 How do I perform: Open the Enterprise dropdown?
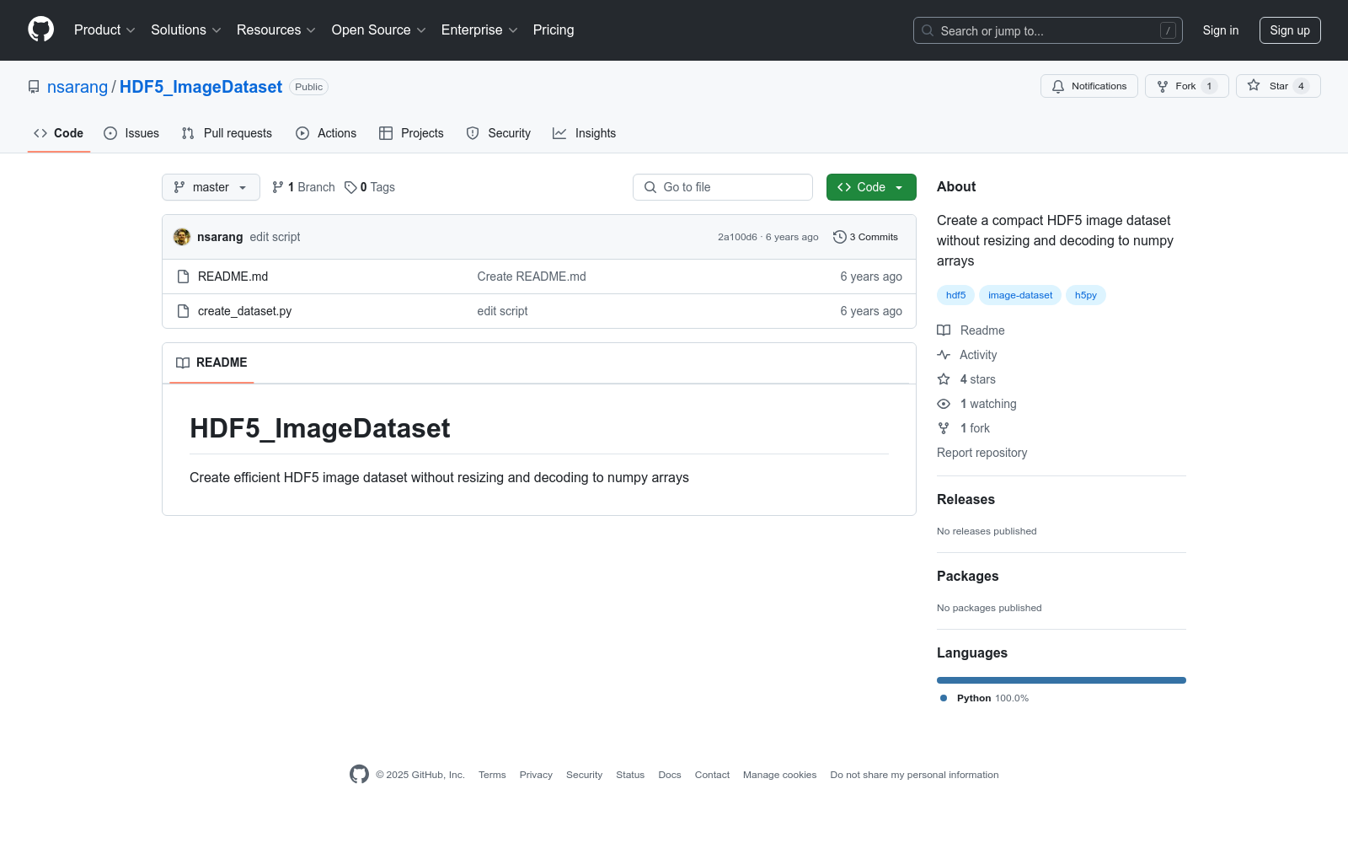pos(479,30)
